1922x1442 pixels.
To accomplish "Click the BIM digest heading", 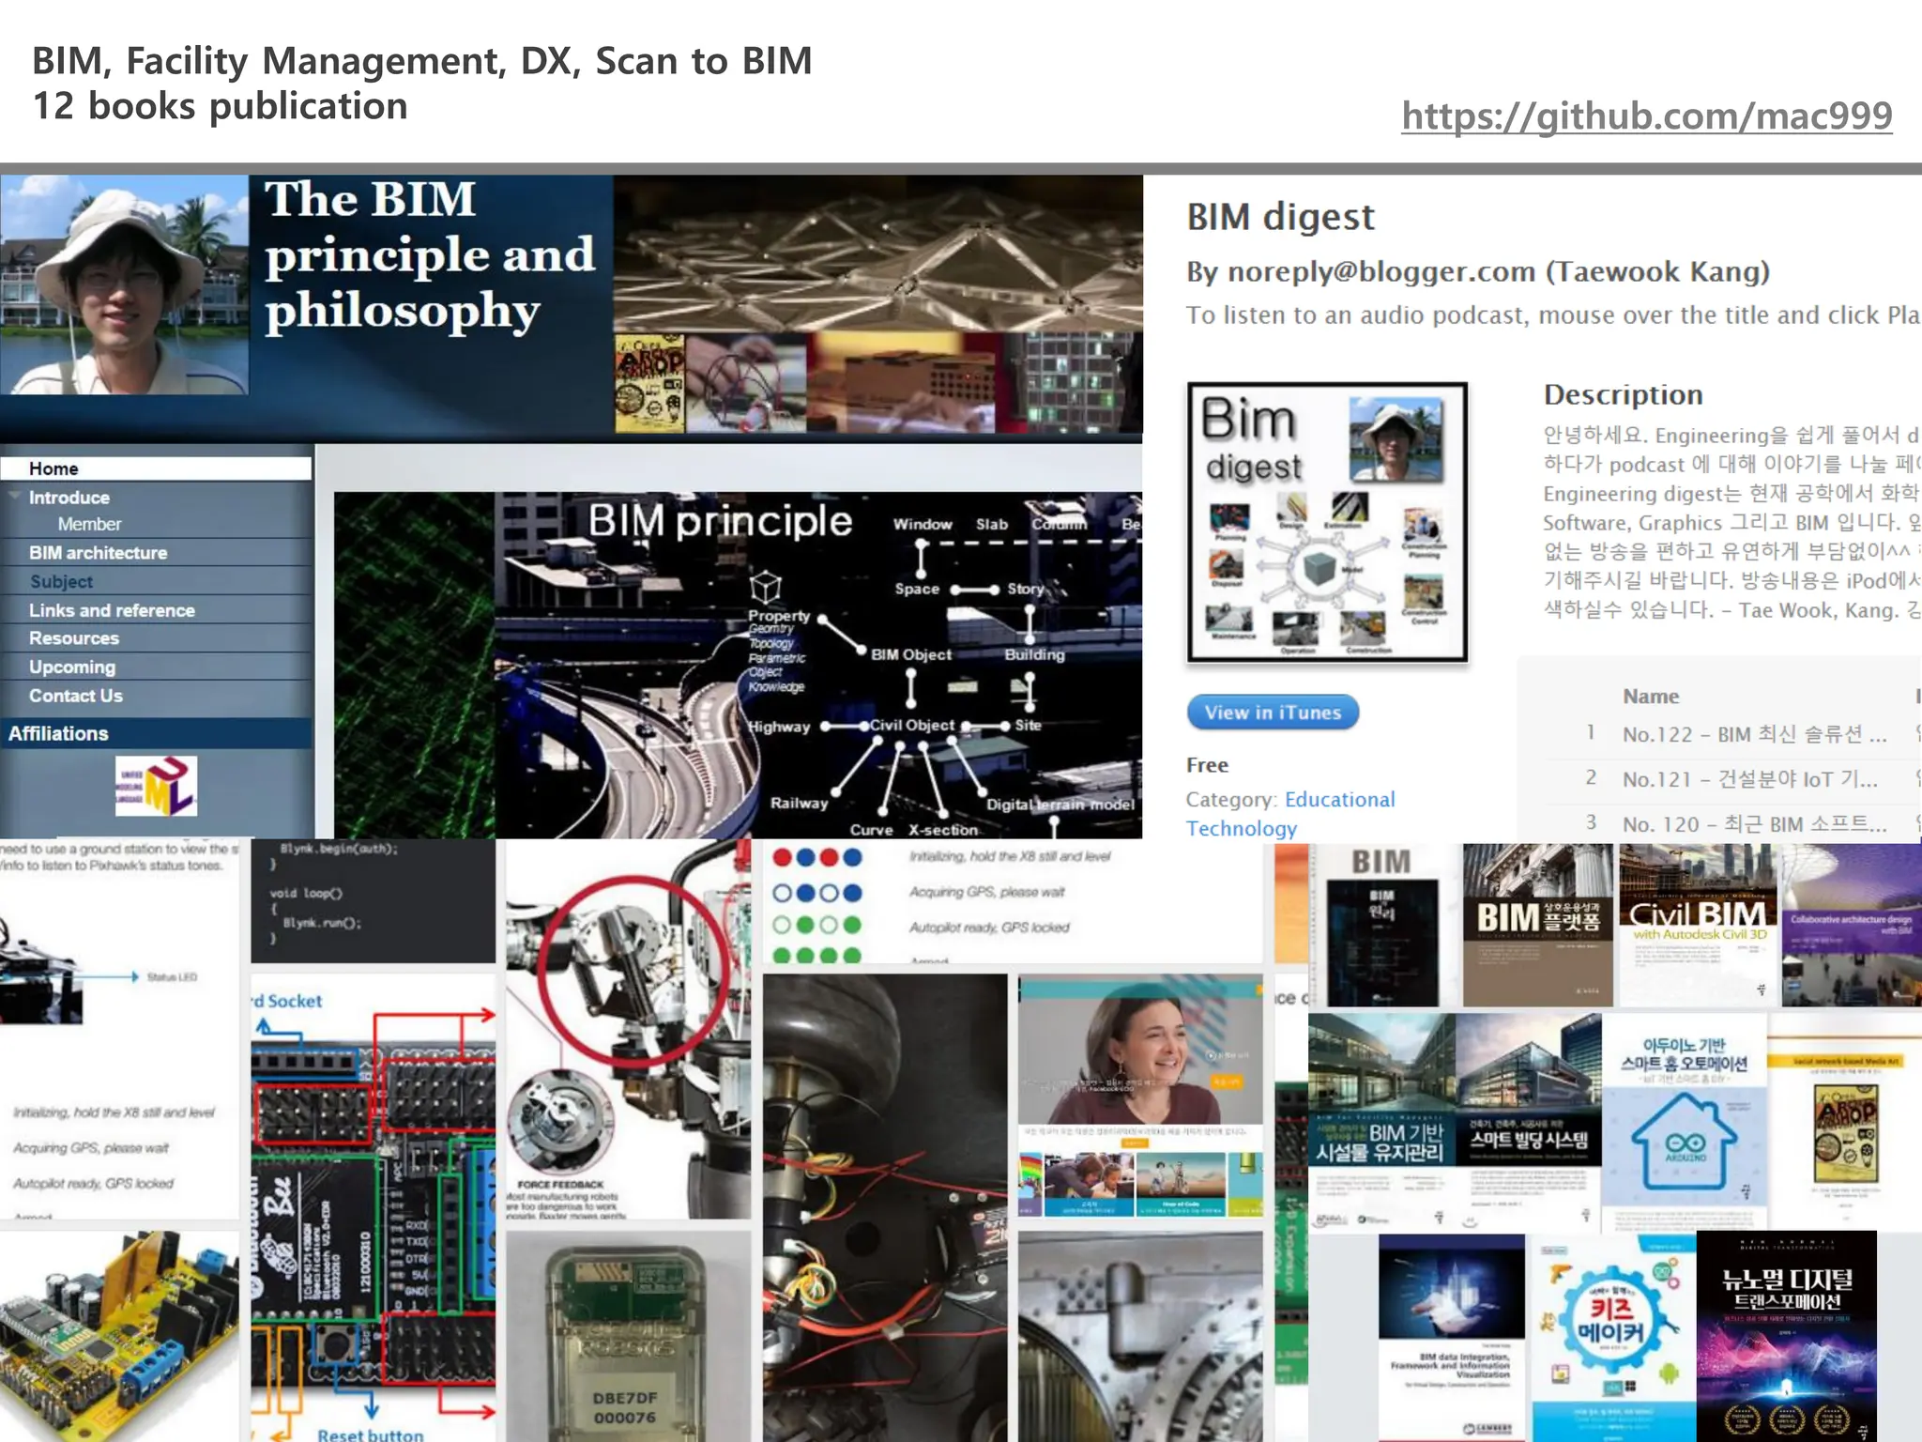I will 1280,217.
